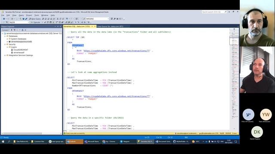
Task: Click the connect plug icon in Object Explorer
Action: (x=12, y=30)
